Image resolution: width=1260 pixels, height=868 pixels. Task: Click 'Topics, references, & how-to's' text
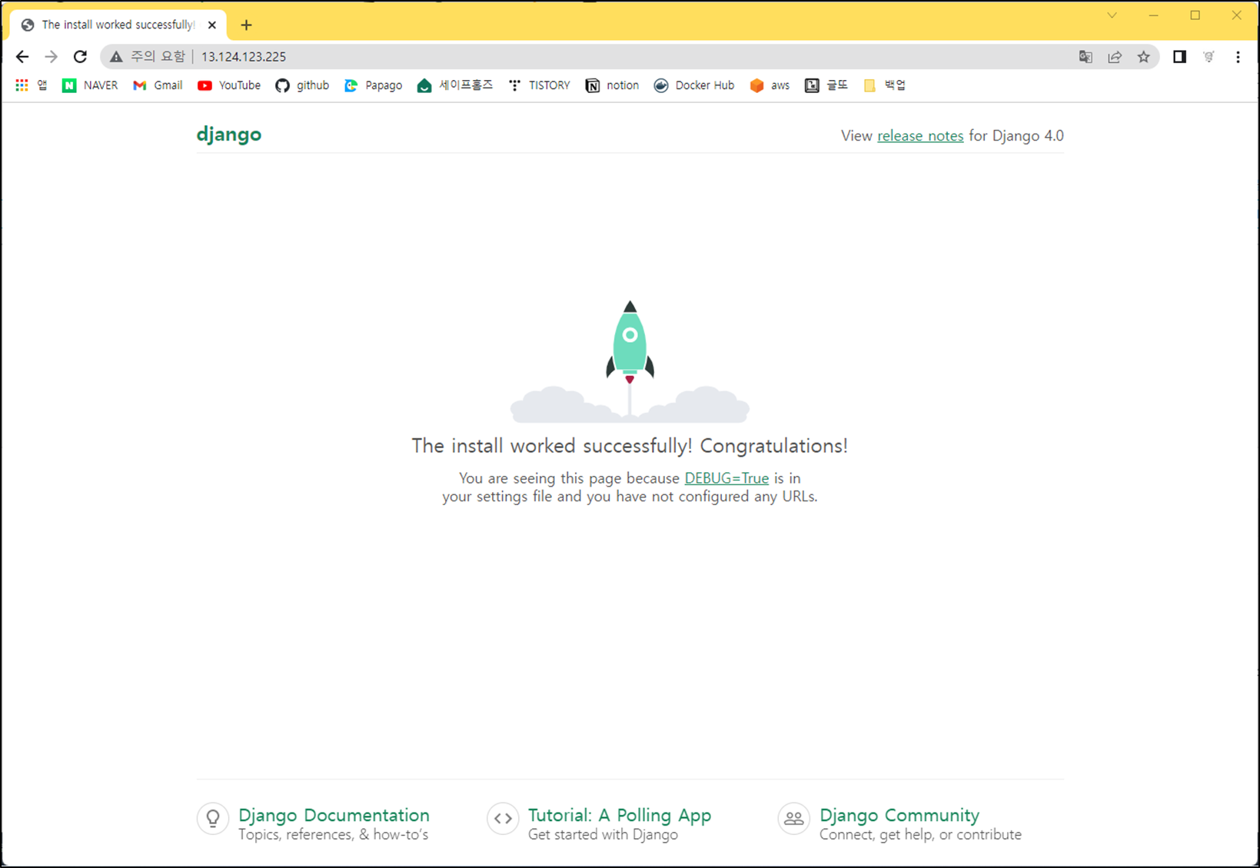(x=333, y=835)
